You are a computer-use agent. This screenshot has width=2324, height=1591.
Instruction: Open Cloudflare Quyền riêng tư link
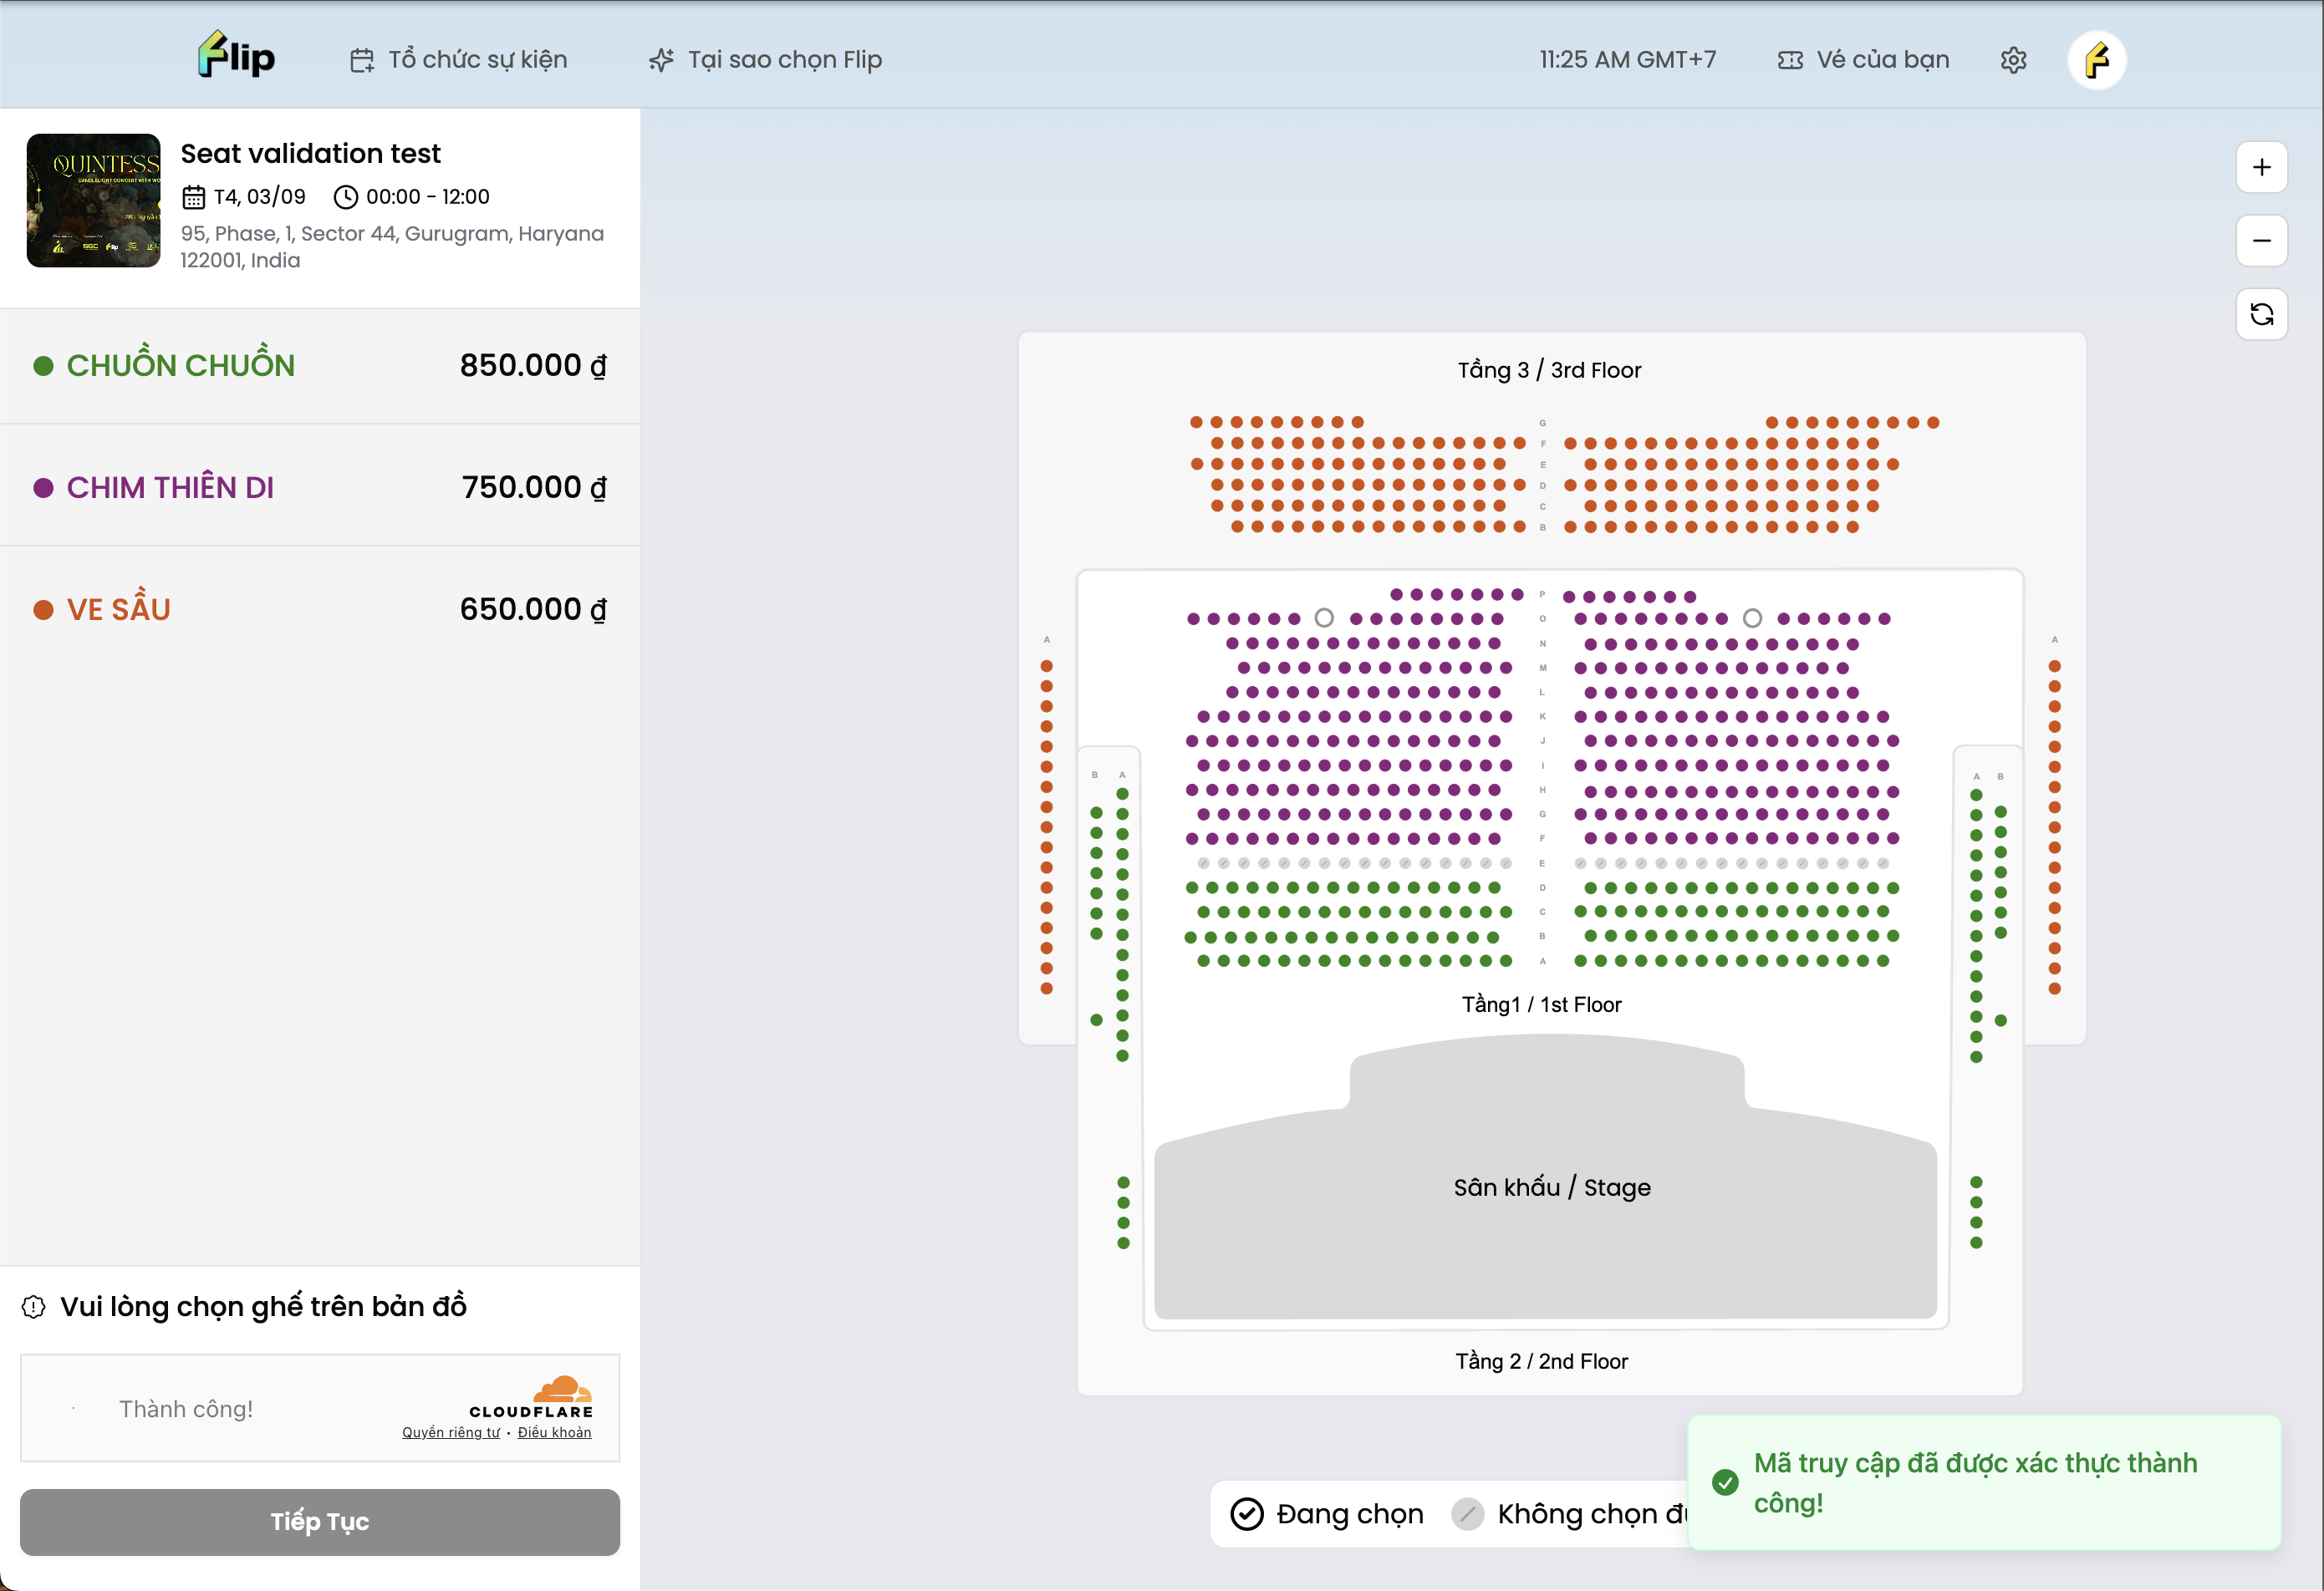click(x=450, y=1432)
